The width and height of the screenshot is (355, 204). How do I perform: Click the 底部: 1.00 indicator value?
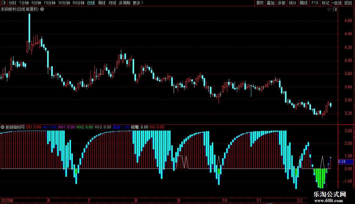coord(121,127)
